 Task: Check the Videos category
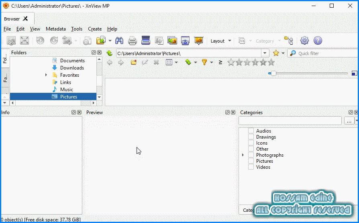tap(251, 167)
